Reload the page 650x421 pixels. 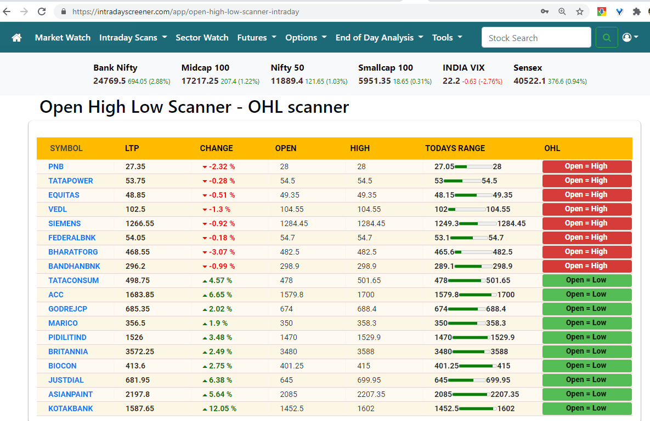42,11
